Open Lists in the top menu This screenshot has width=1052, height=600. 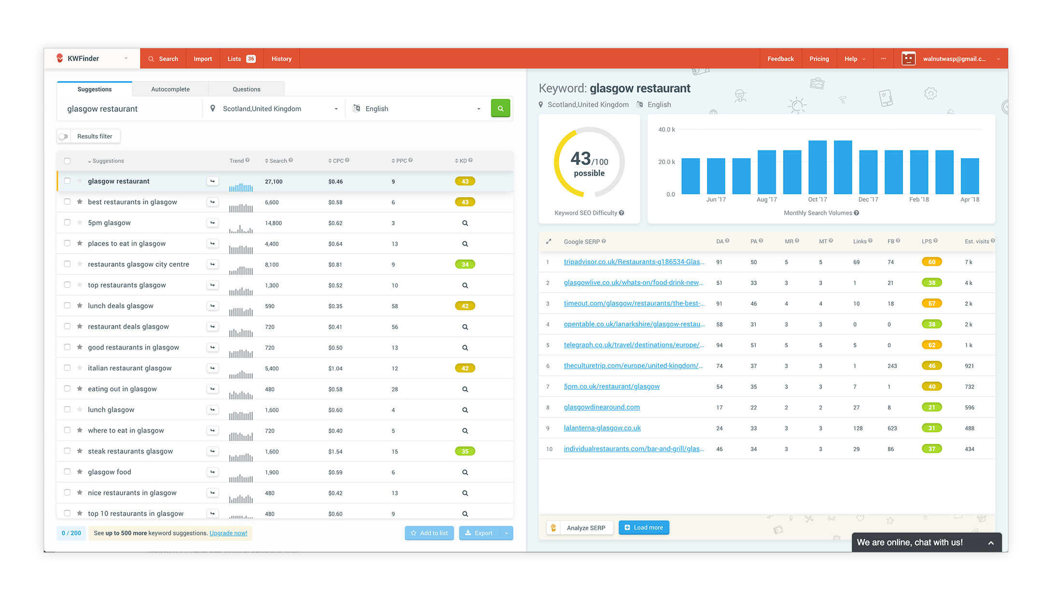tap(241, 59)
